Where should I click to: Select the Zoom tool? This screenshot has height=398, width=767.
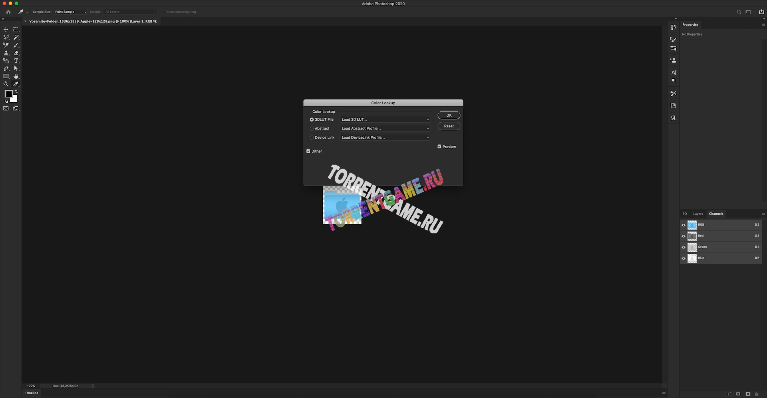coord(6,84)
